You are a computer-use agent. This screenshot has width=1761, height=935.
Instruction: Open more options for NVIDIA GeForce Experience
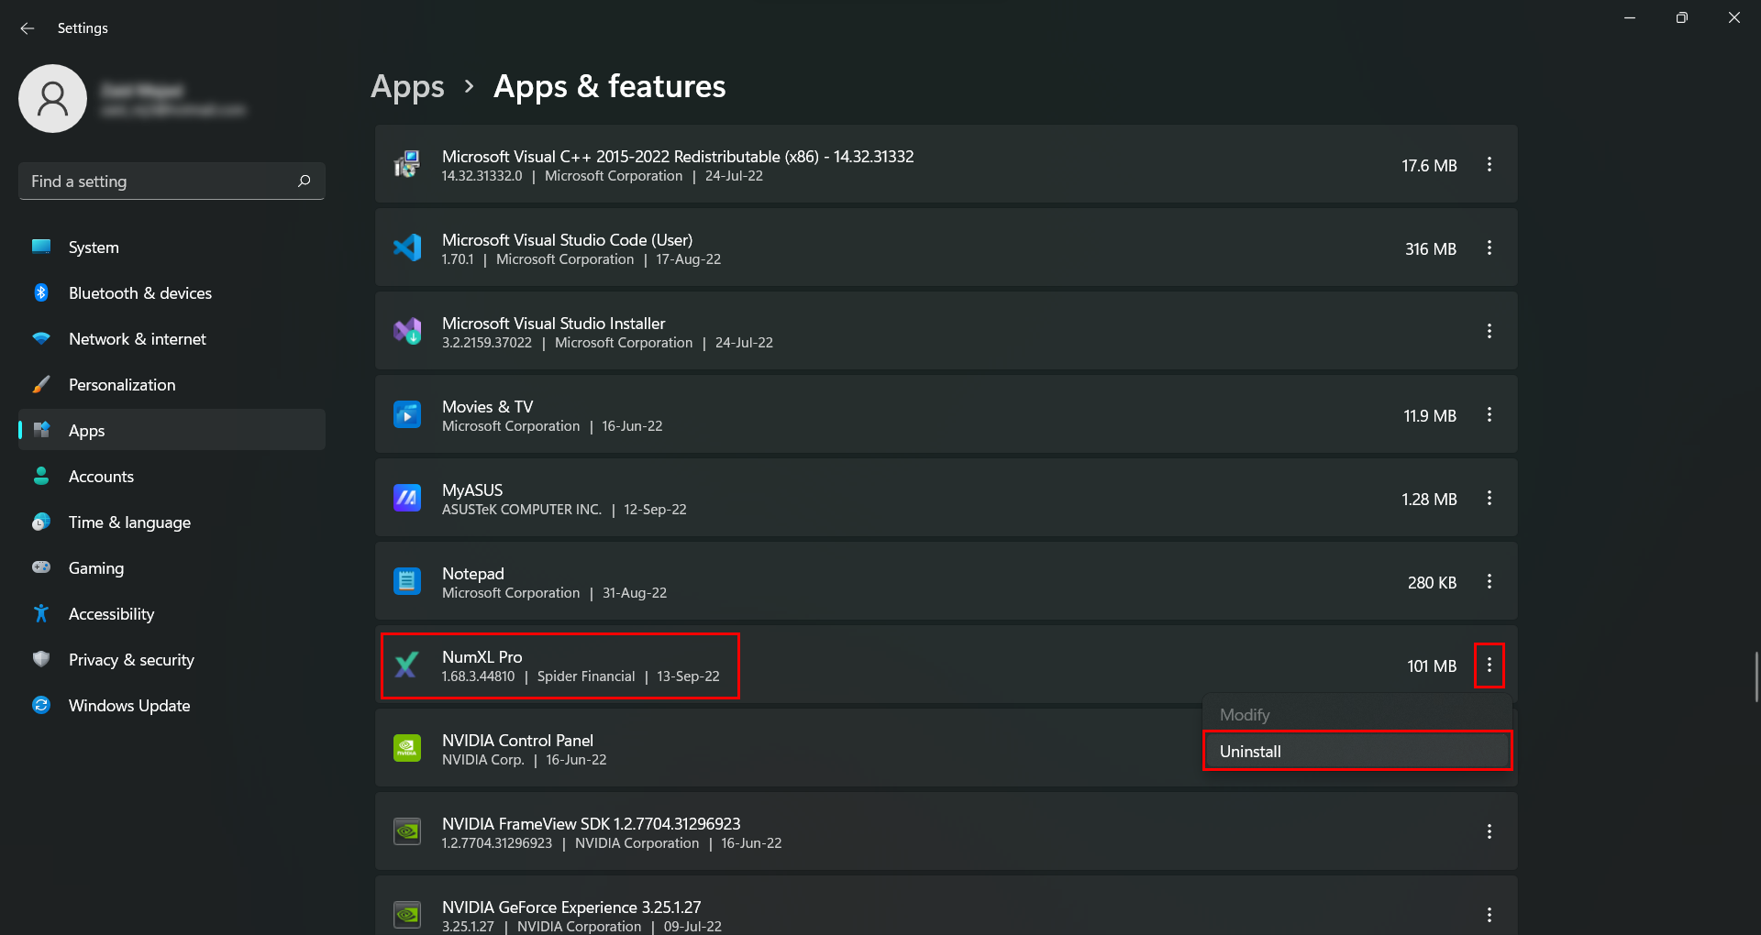point(1490,915)
